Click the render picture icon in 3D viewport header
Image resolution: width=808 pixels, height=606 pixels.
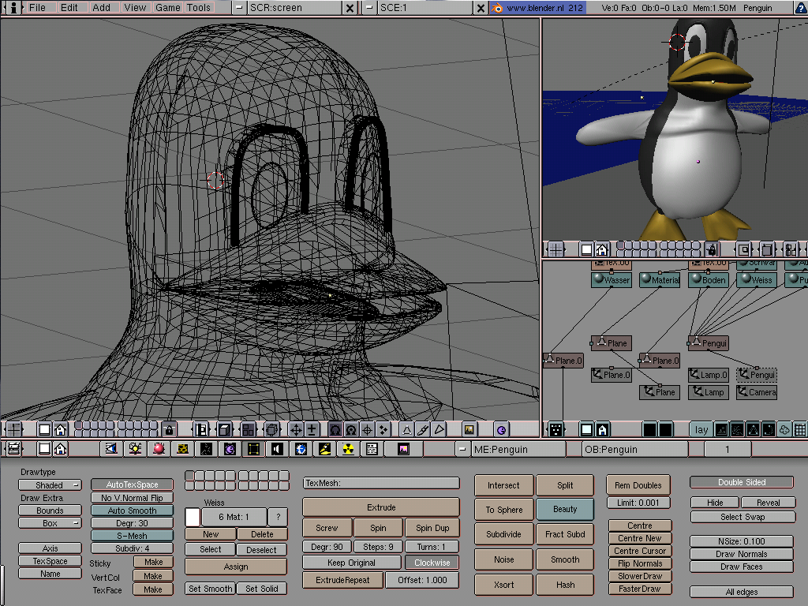[470, 429]
